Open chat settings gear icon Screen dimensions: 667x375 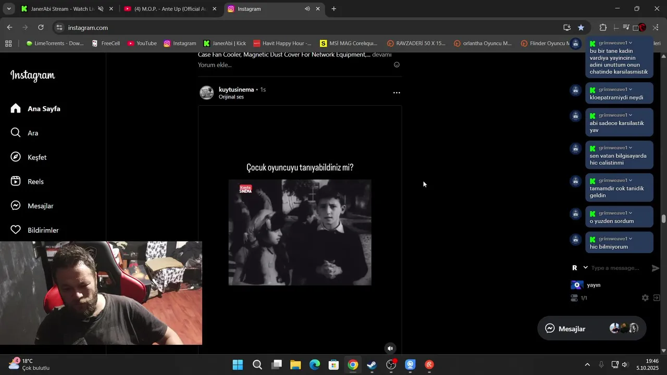pos(645,298)
